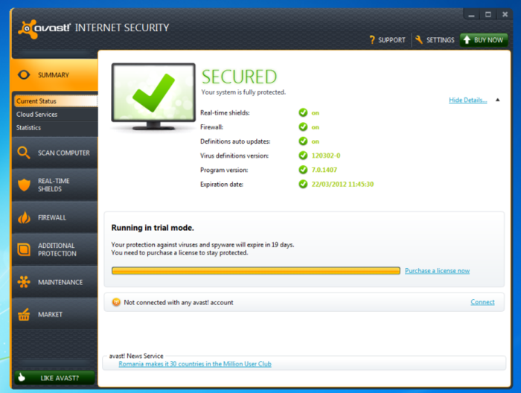The height and width of the screenshot is (393, 521).
Task: Click the yellow trial progress bar
Action: (x=256, y=271)
